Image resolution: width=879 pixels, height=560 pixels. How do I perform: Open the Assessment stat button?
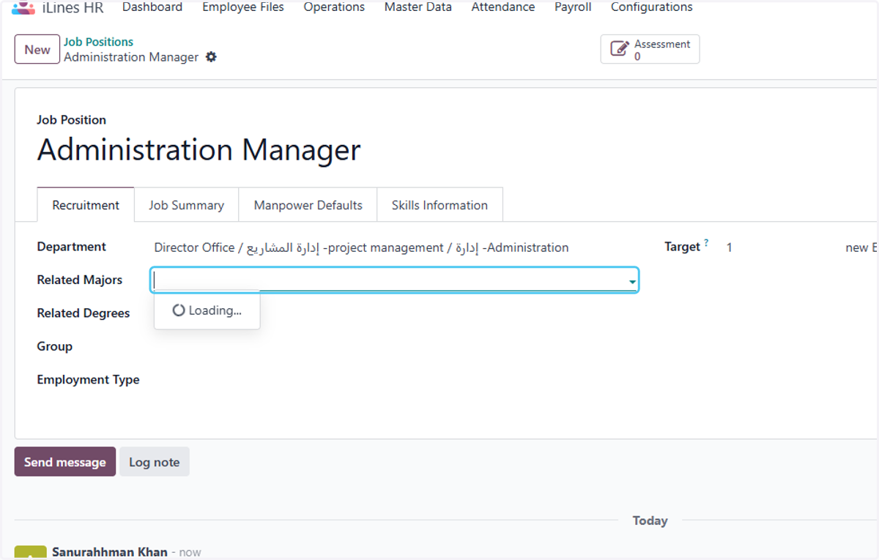(x=650, y=50)
